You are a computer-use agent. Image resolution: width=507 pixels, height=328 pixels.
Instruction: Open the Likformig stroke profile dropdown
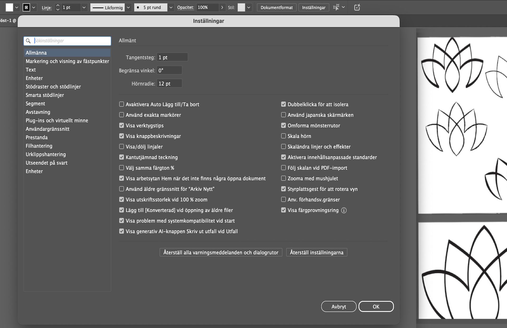pos(128,7)
